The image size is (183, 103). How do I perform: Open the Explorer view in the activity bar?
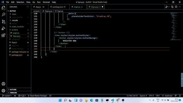click(x=3, y=8)
